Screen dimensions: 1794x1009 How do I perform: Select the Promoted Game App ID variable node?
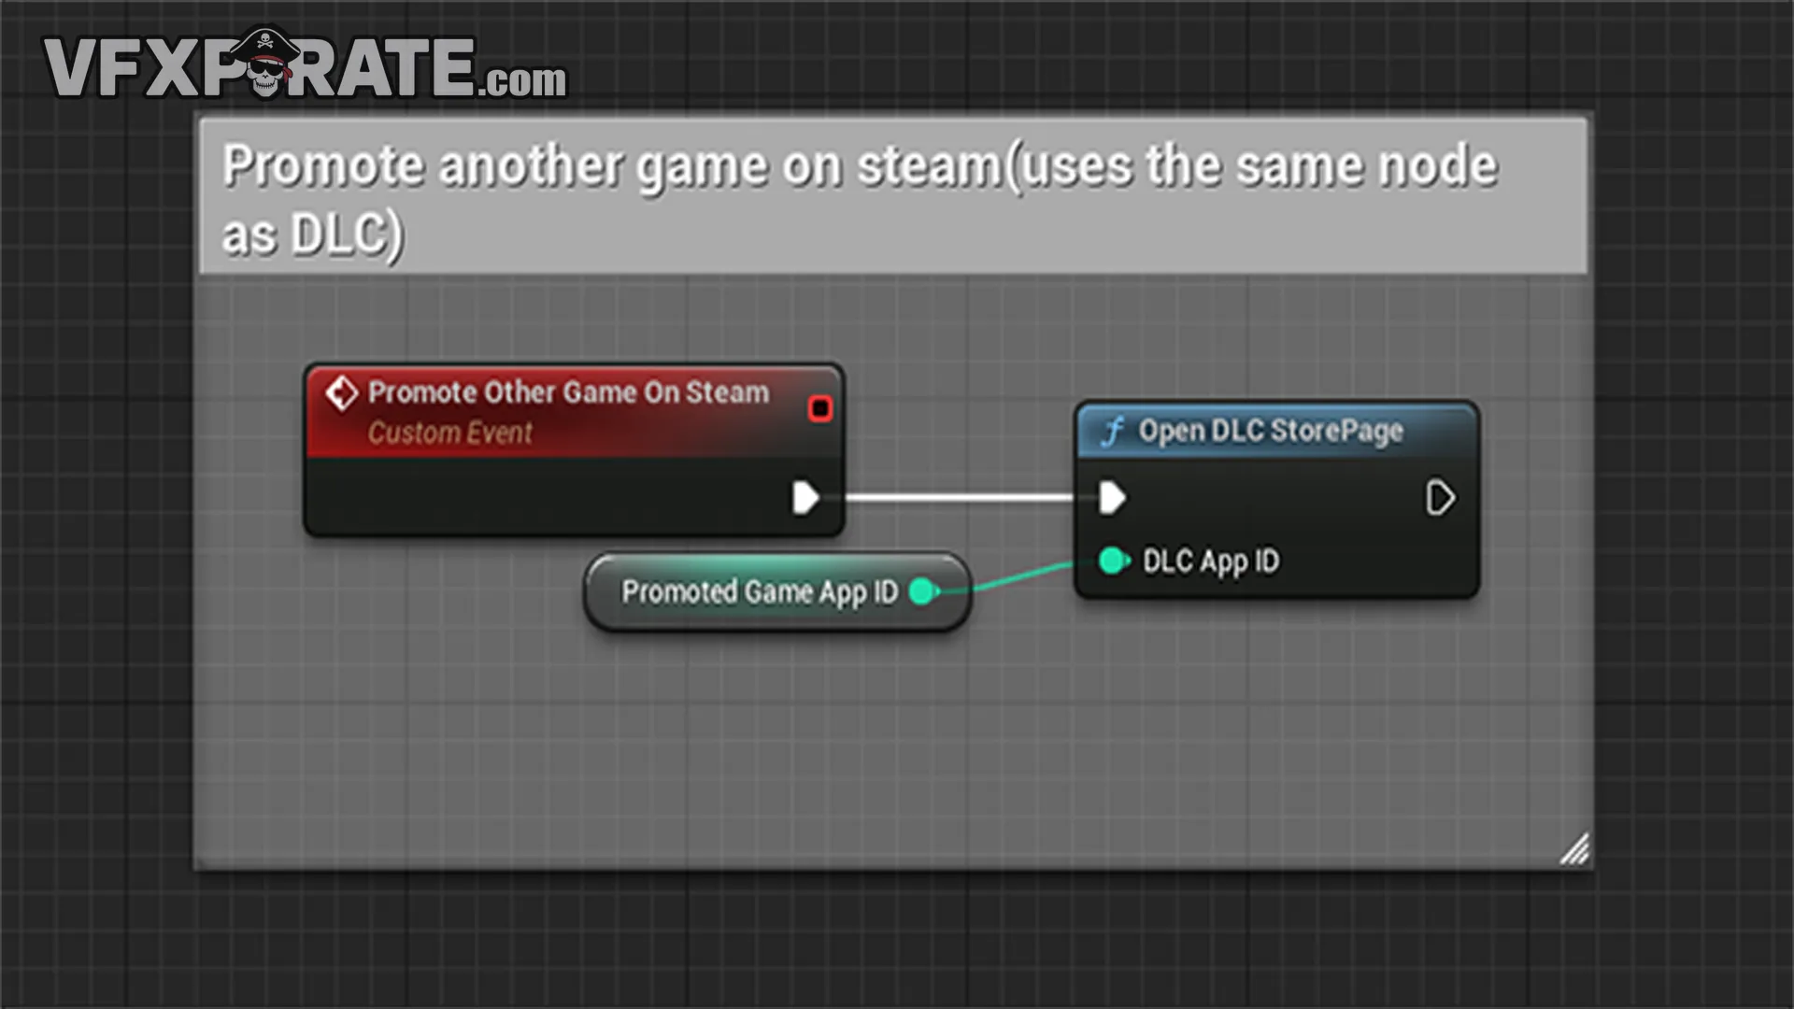pos(777,591)
